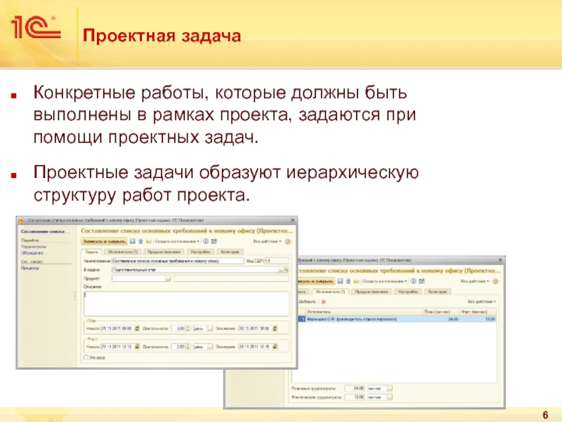Click the План (чел-час) column header
The image size is (562, 422).
441,312
